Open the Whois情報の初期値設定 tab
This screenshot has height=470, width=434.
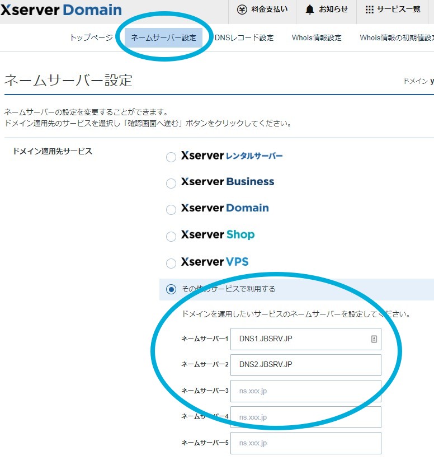(x=397, y=38)
